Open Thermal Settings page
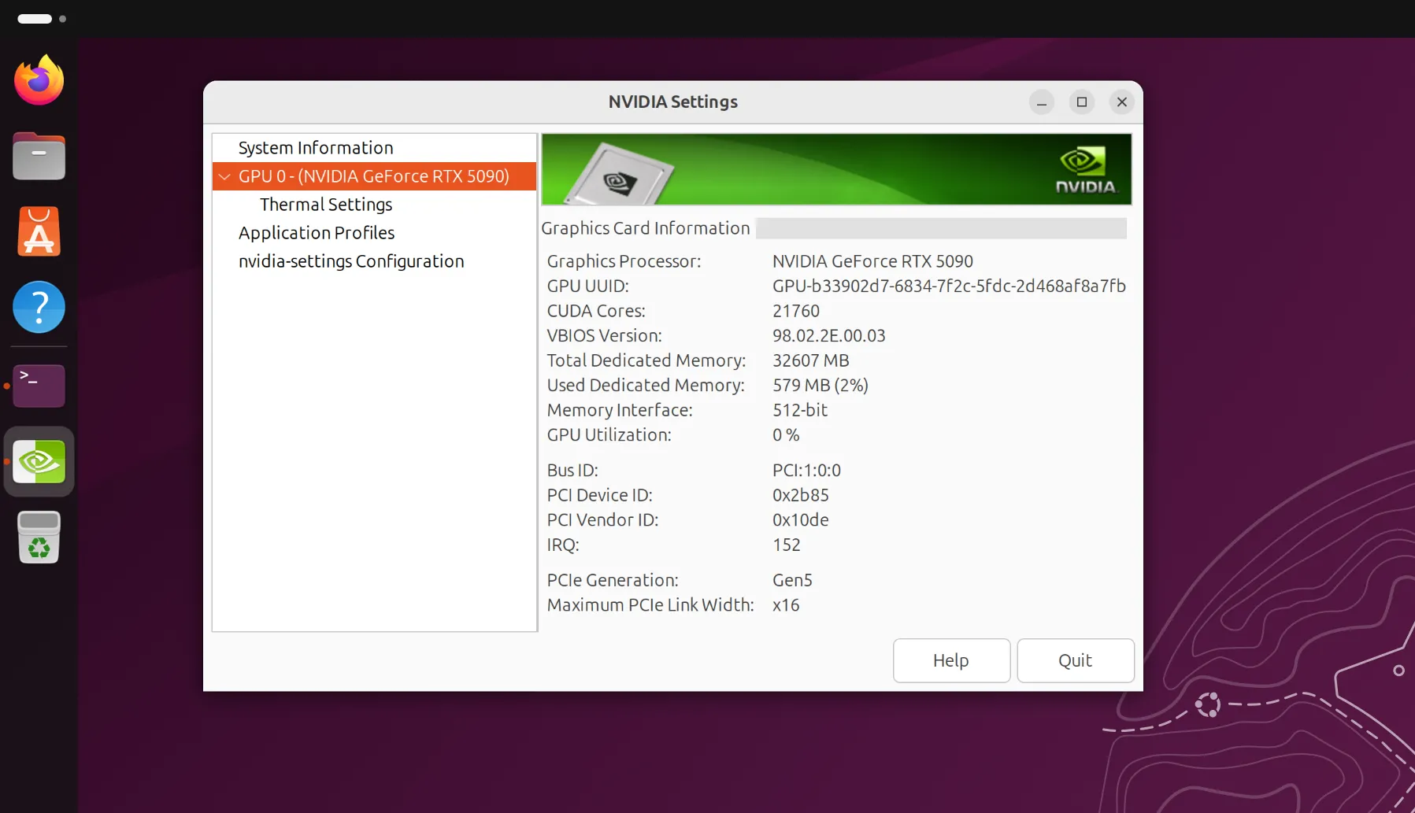 tap(326, 205)
